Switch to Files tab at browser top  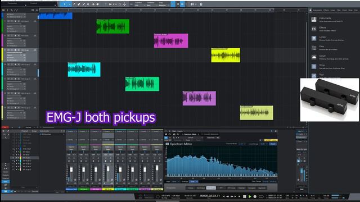click(x=339, y=10)
